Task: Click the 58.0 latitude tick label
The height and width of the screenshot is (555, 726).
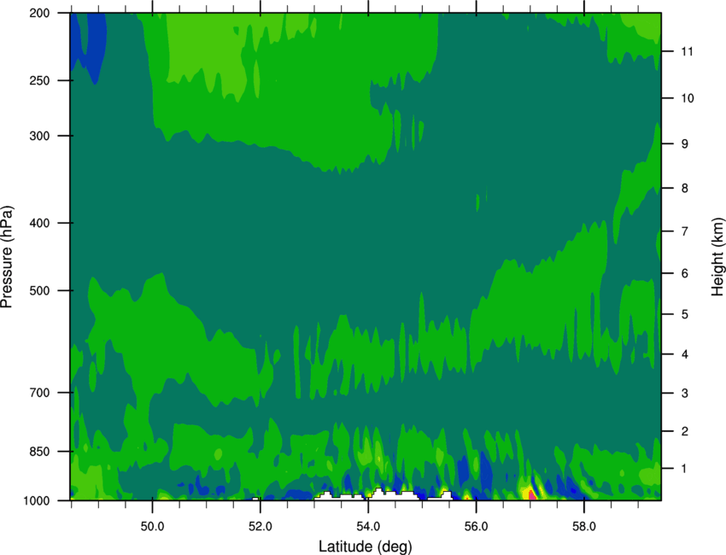Action: (584, 526)
